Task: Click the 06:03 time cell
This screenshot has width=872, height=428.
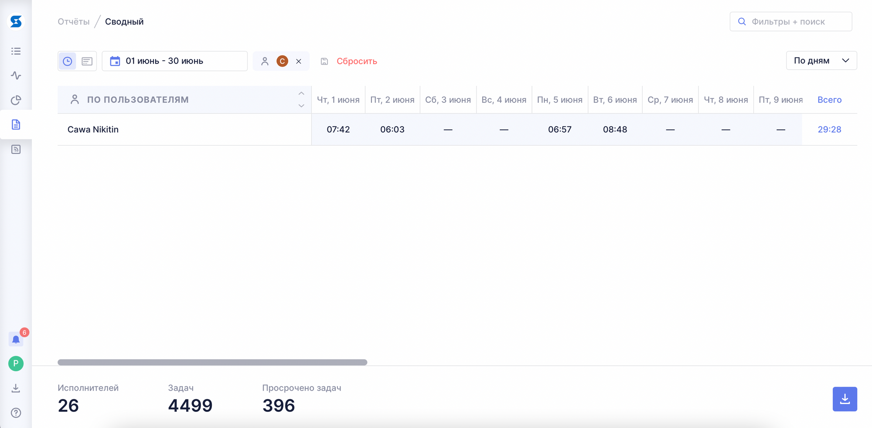Action: coord(392,129)
